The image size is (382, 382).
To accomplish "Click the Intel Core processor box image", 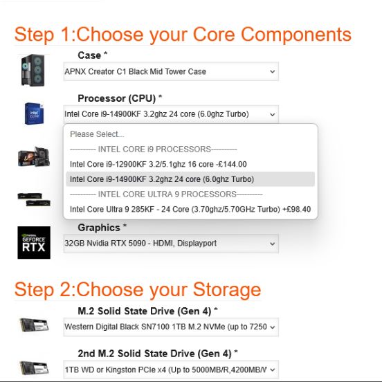I will 34,113.
